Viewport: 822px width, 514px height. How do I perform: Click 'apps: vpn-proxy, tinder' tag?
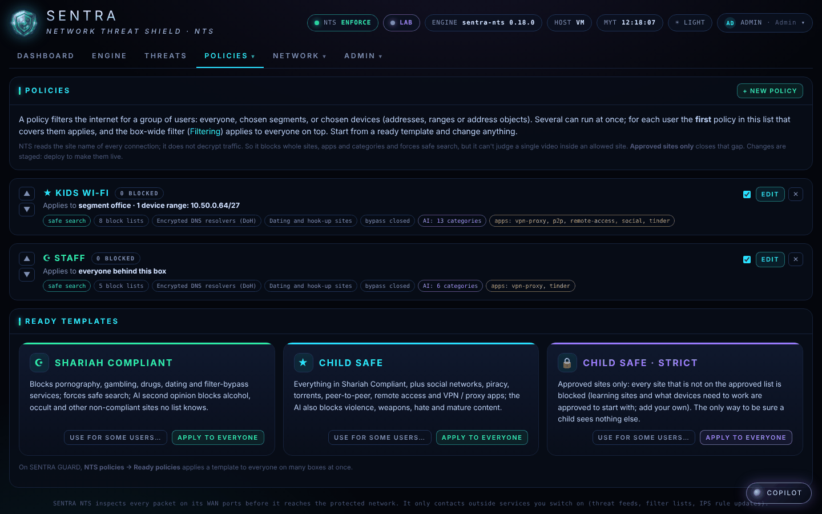point(530,286)
